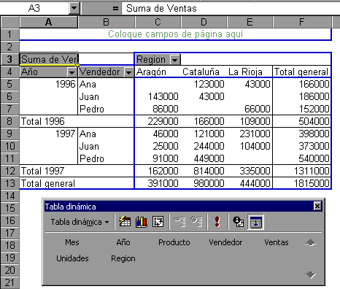This screenshot has width=340, height=289.
Task: Select the Hide Detail icon
Action: [x=179, y=222]
